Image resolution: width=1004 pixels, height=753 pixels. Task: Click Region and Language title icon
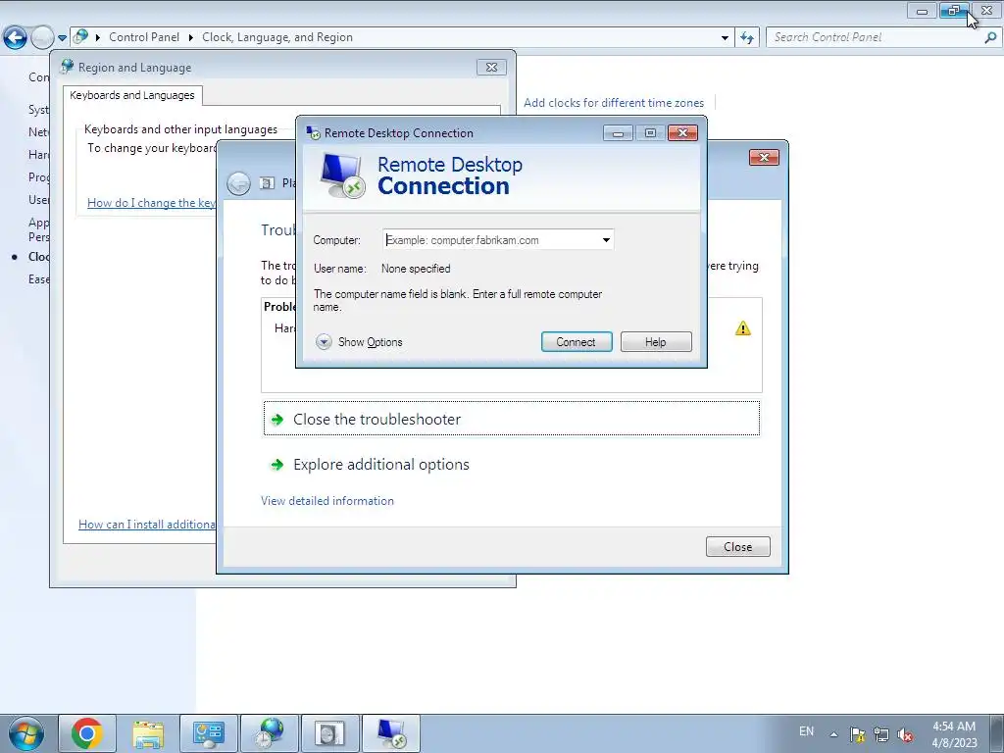[x=68, y=66]
